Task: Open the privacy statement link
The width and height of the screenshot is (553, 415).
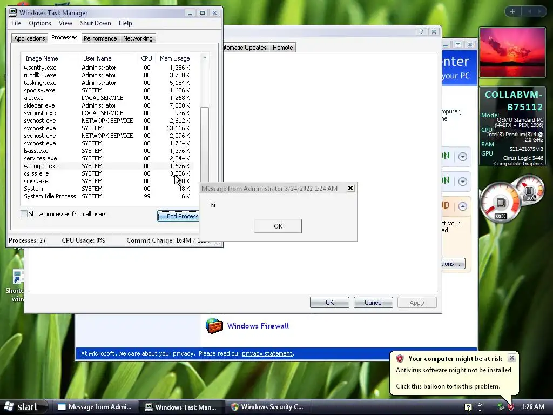Action: point(267,353)
